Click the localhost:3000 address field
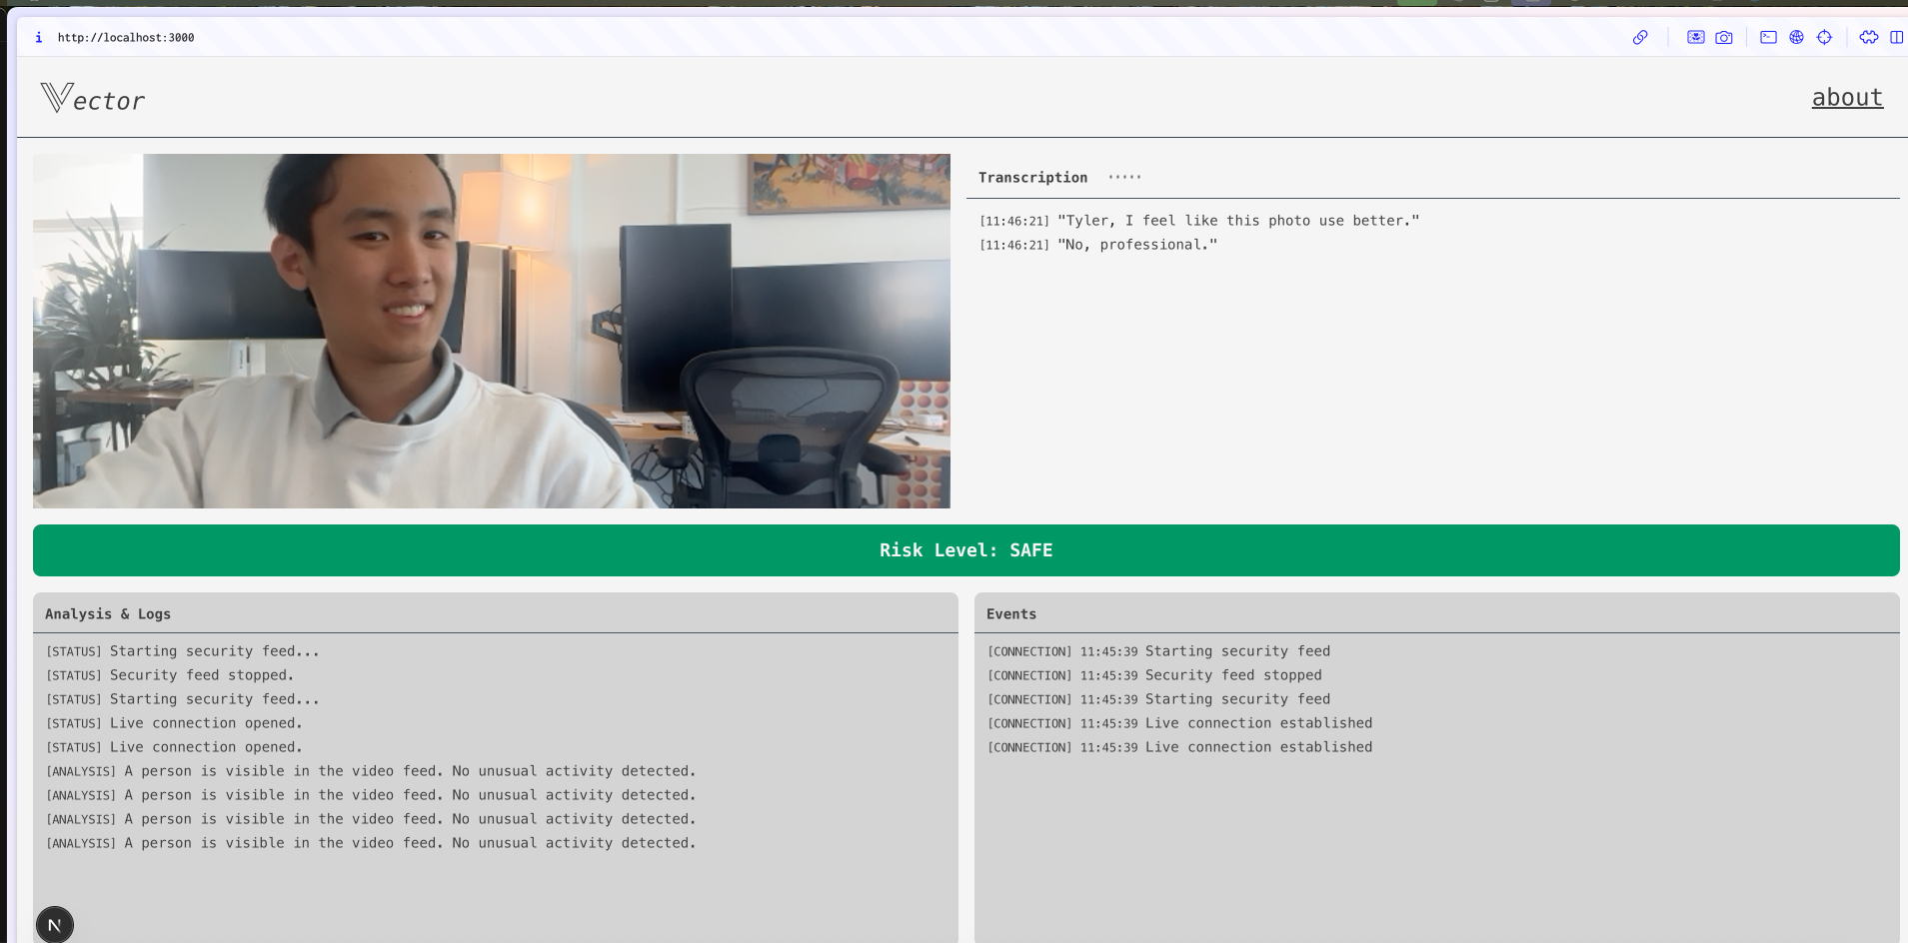This screenshot has width=1908, height=943. [126, 37]
